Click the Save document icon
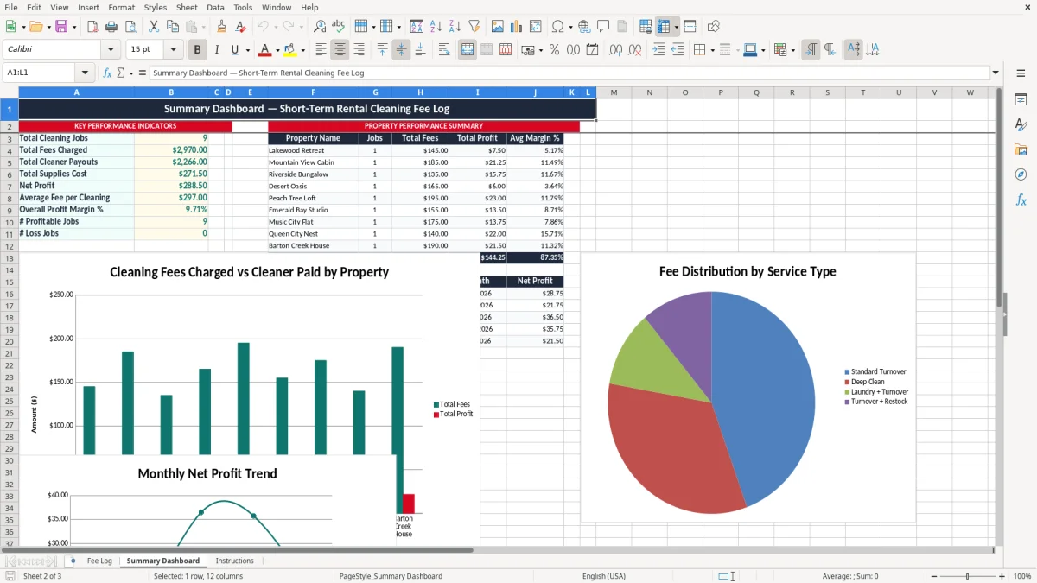This screenshot has height=583, width=1037. (x=61, y=27)
